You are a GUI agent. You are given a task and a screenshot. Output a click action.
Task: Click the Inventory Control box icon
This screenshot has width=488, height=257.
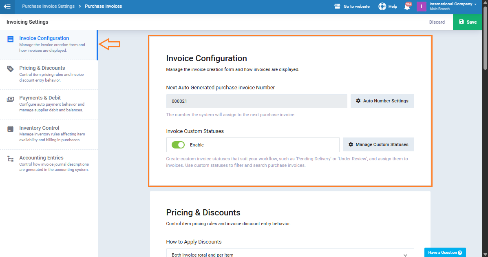click(x=11, y=129)
